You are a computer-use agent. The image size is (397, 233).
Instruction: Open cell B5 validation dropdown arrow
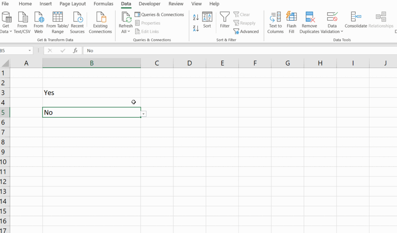(144, 114)
